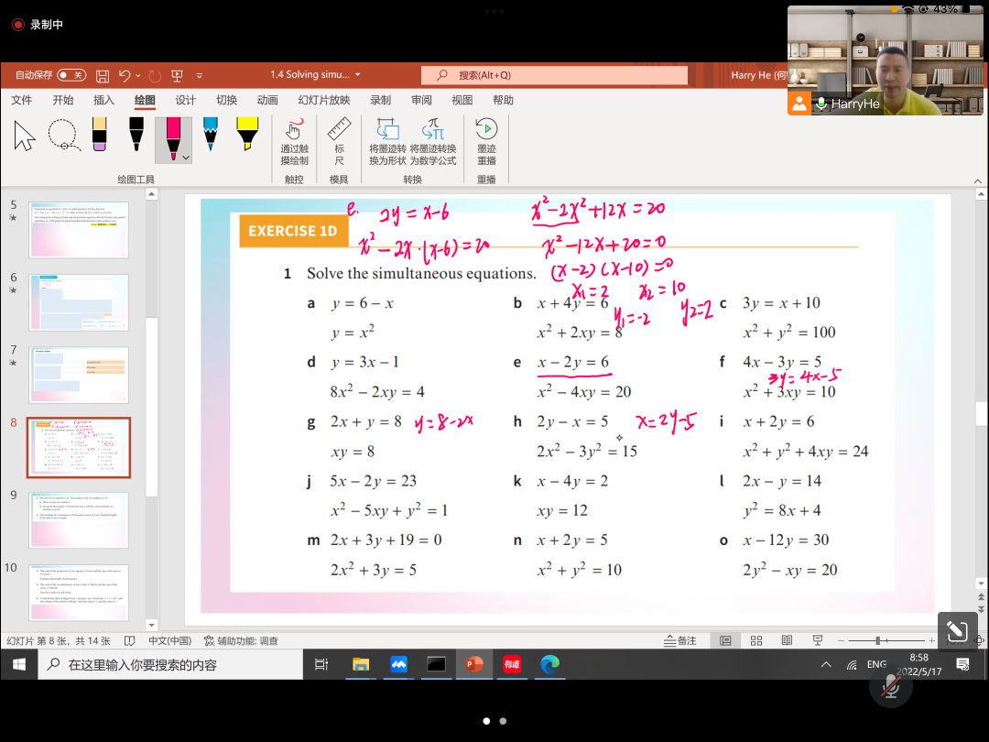Open the 审阅 (Review) tab

pyautogui.click(x=421, y=101)
